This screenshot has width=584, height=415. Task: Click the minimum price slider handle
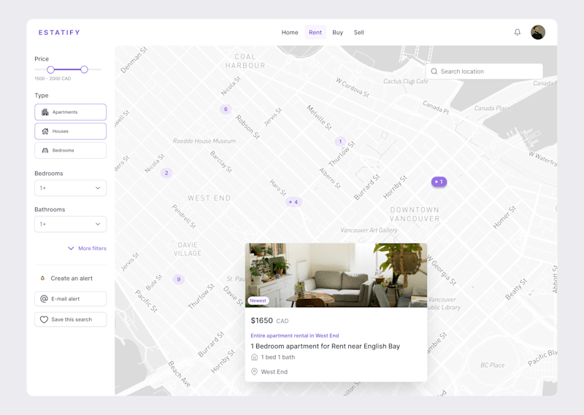50,69
